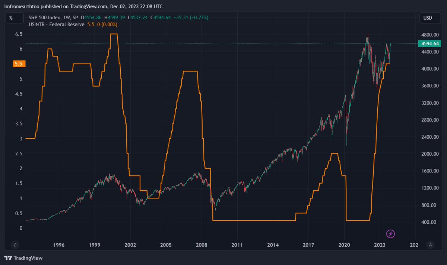Click the 2002 time axis label
Screen dimensions: 447x265
(130, 245)
